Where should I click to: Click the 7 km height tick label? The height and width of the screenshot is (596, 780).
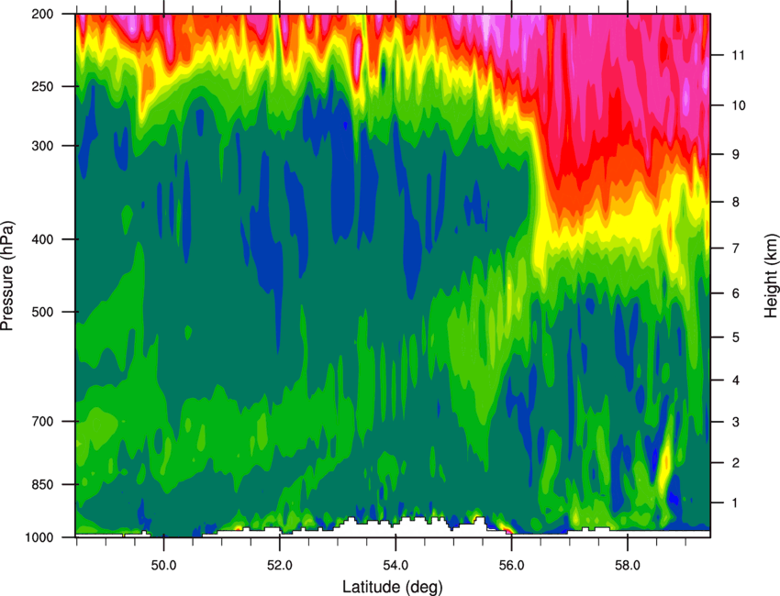point(735,248)
